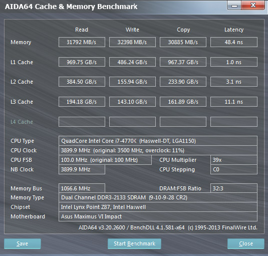
Task: Close the benchmark dialog via Close button
Action: pos(246,243)
